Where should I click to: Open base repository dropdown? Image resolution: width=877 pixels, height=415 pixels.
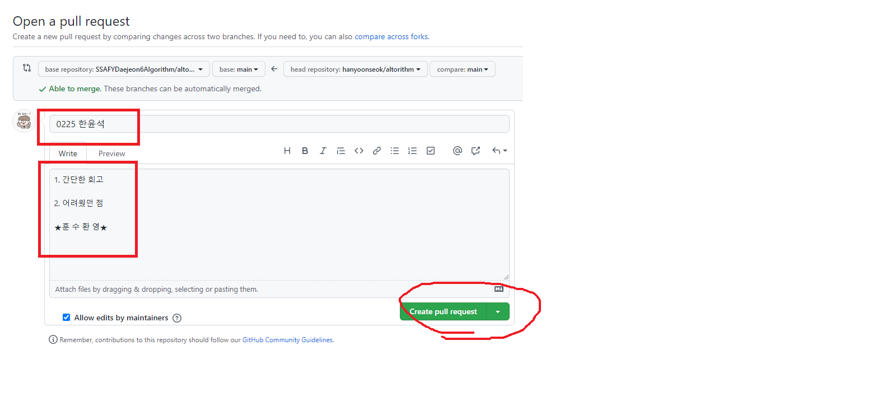(124, 69)
